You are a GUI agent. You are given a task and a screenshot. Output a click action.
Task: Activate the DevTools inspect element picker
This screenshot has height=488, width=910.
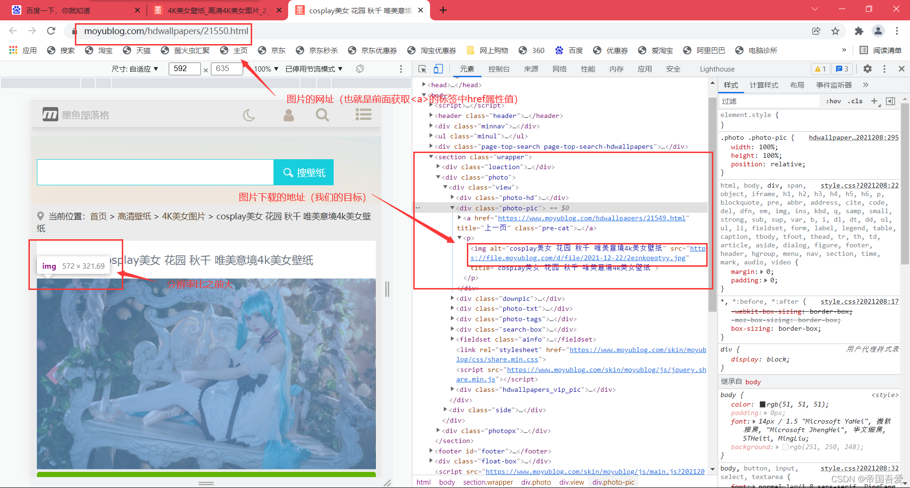pos(422,69)
